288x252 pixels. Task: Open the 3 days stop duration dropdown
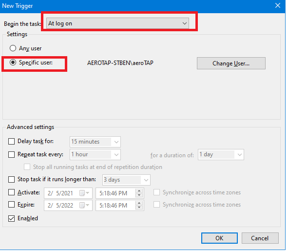coord(126,180)
